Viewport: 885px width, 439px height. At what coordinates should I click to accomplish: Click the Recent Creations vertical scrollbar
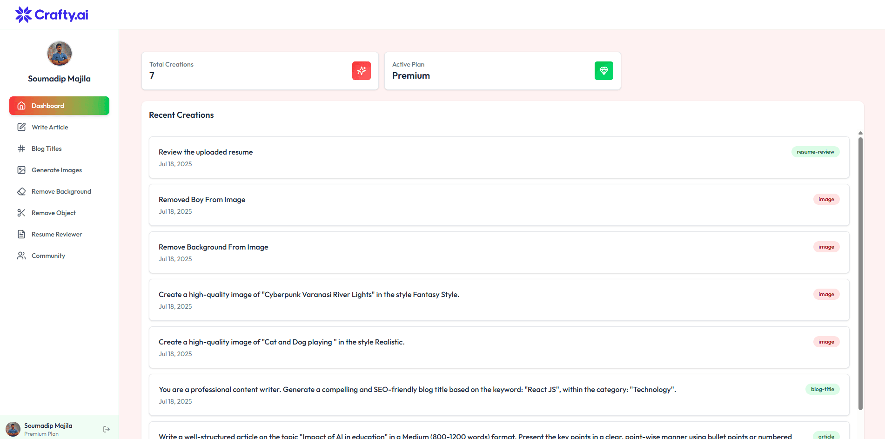coord(860,273)
